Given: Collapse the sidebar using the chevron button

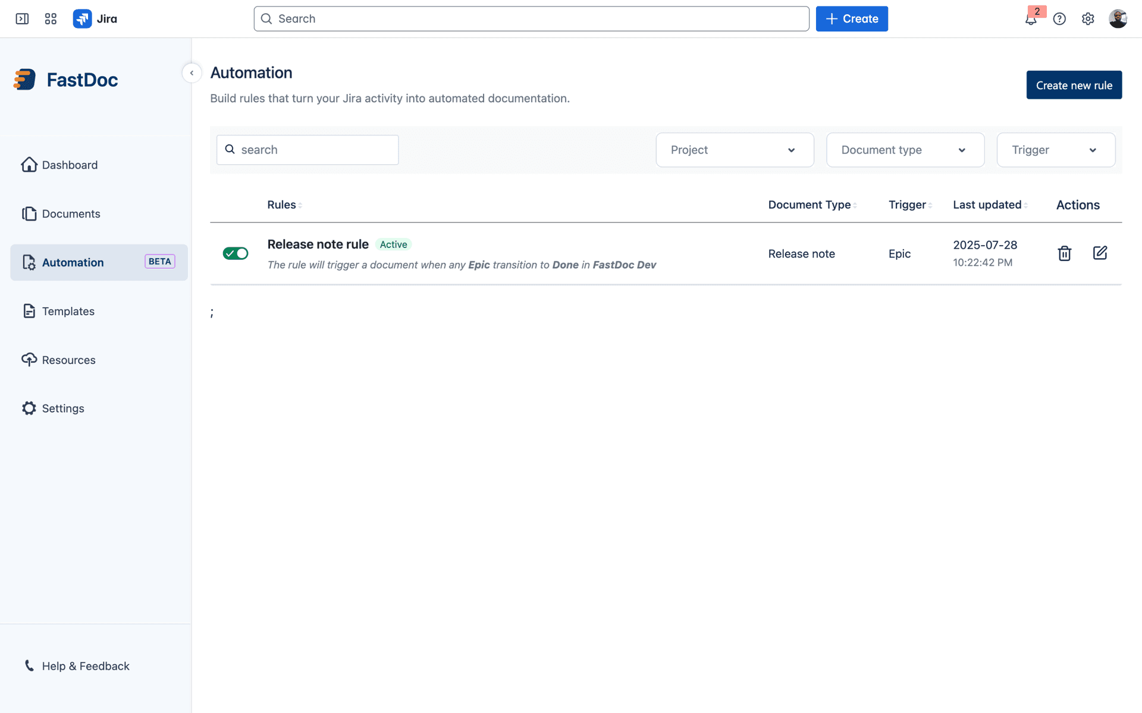Looking at the screenshot, I should tap(191, 73).
